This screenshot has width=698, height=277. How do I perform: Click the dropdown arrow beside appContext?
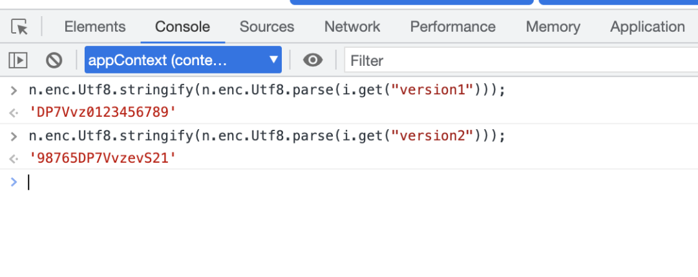tap(274, 60)
